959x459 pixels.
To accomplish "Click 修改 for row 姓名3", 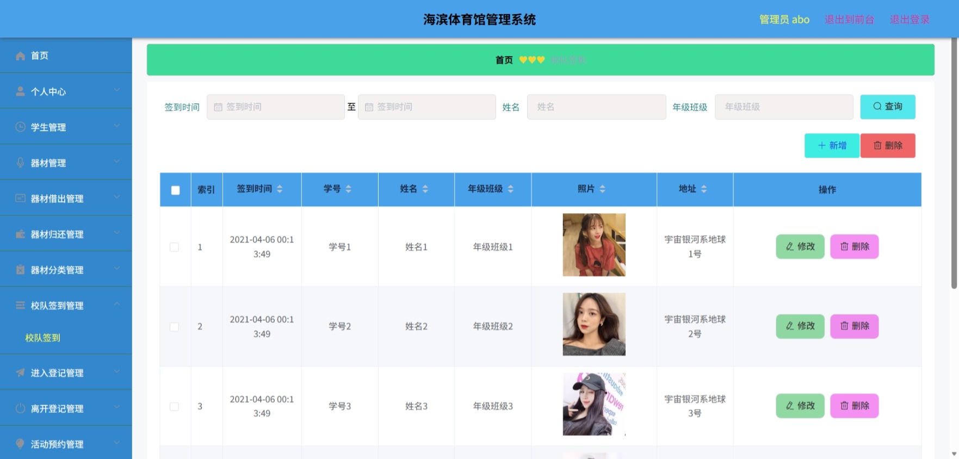I will (x=800, y=406).
